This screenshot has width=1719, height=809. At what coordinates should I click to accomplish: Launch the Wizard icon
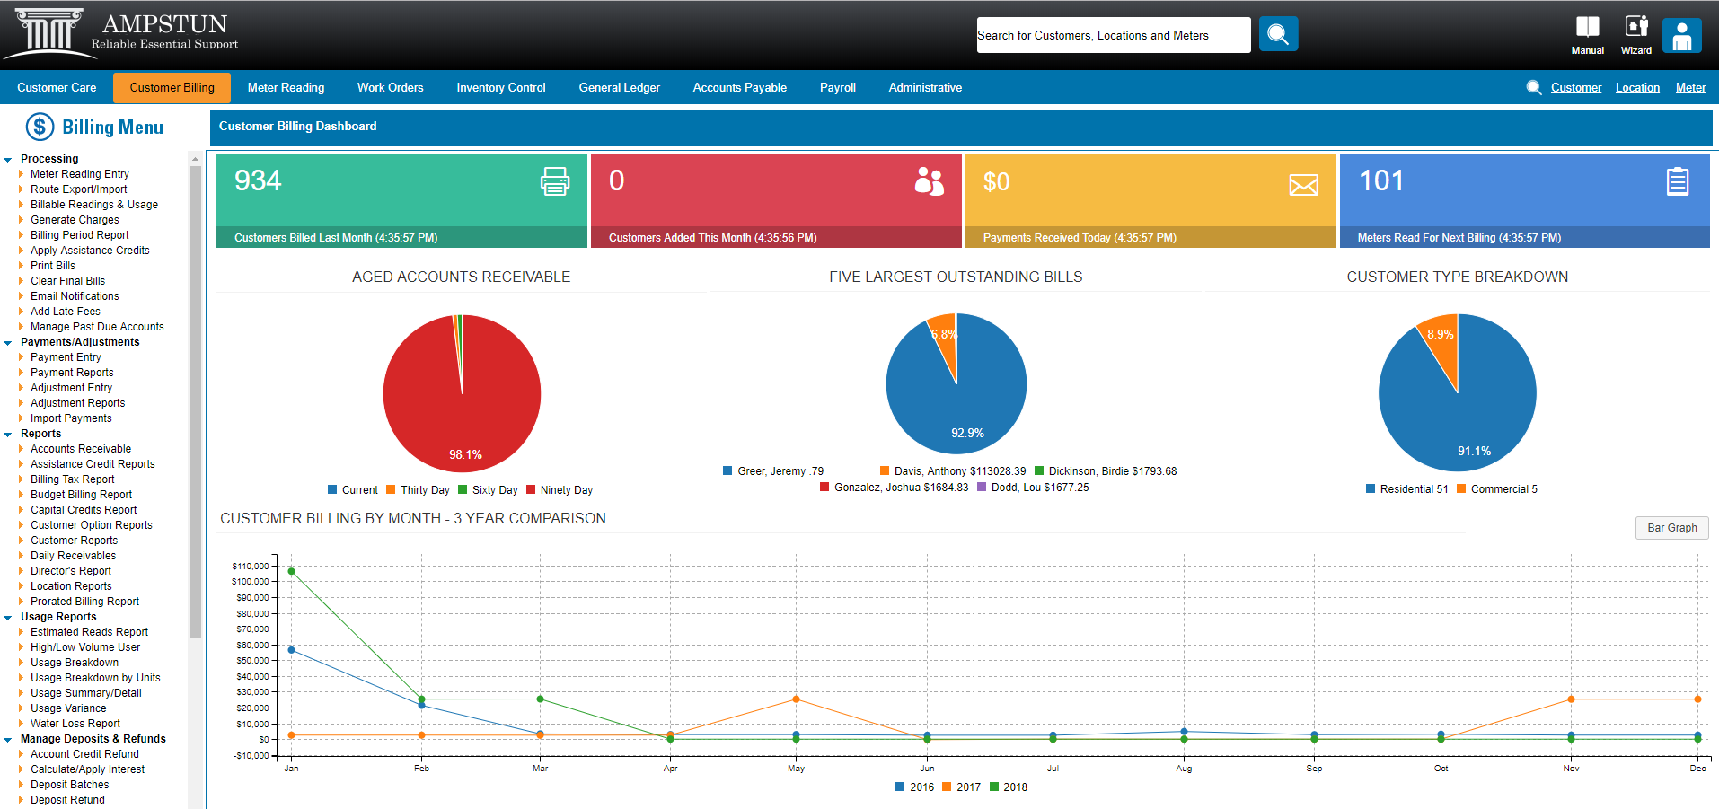1636,28
